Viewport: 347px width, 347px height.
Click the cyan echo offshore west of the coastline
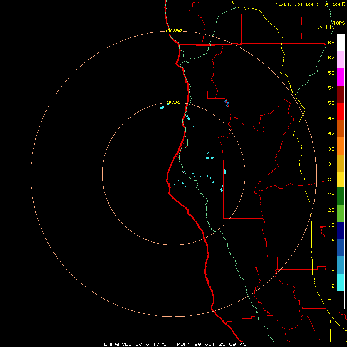162,108
